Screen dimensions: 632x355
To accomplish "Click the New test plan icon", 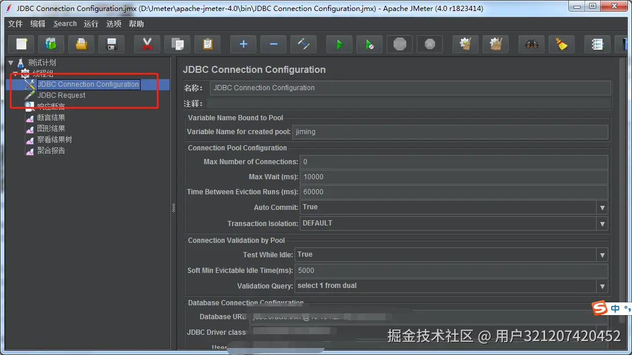I will 21,44.
